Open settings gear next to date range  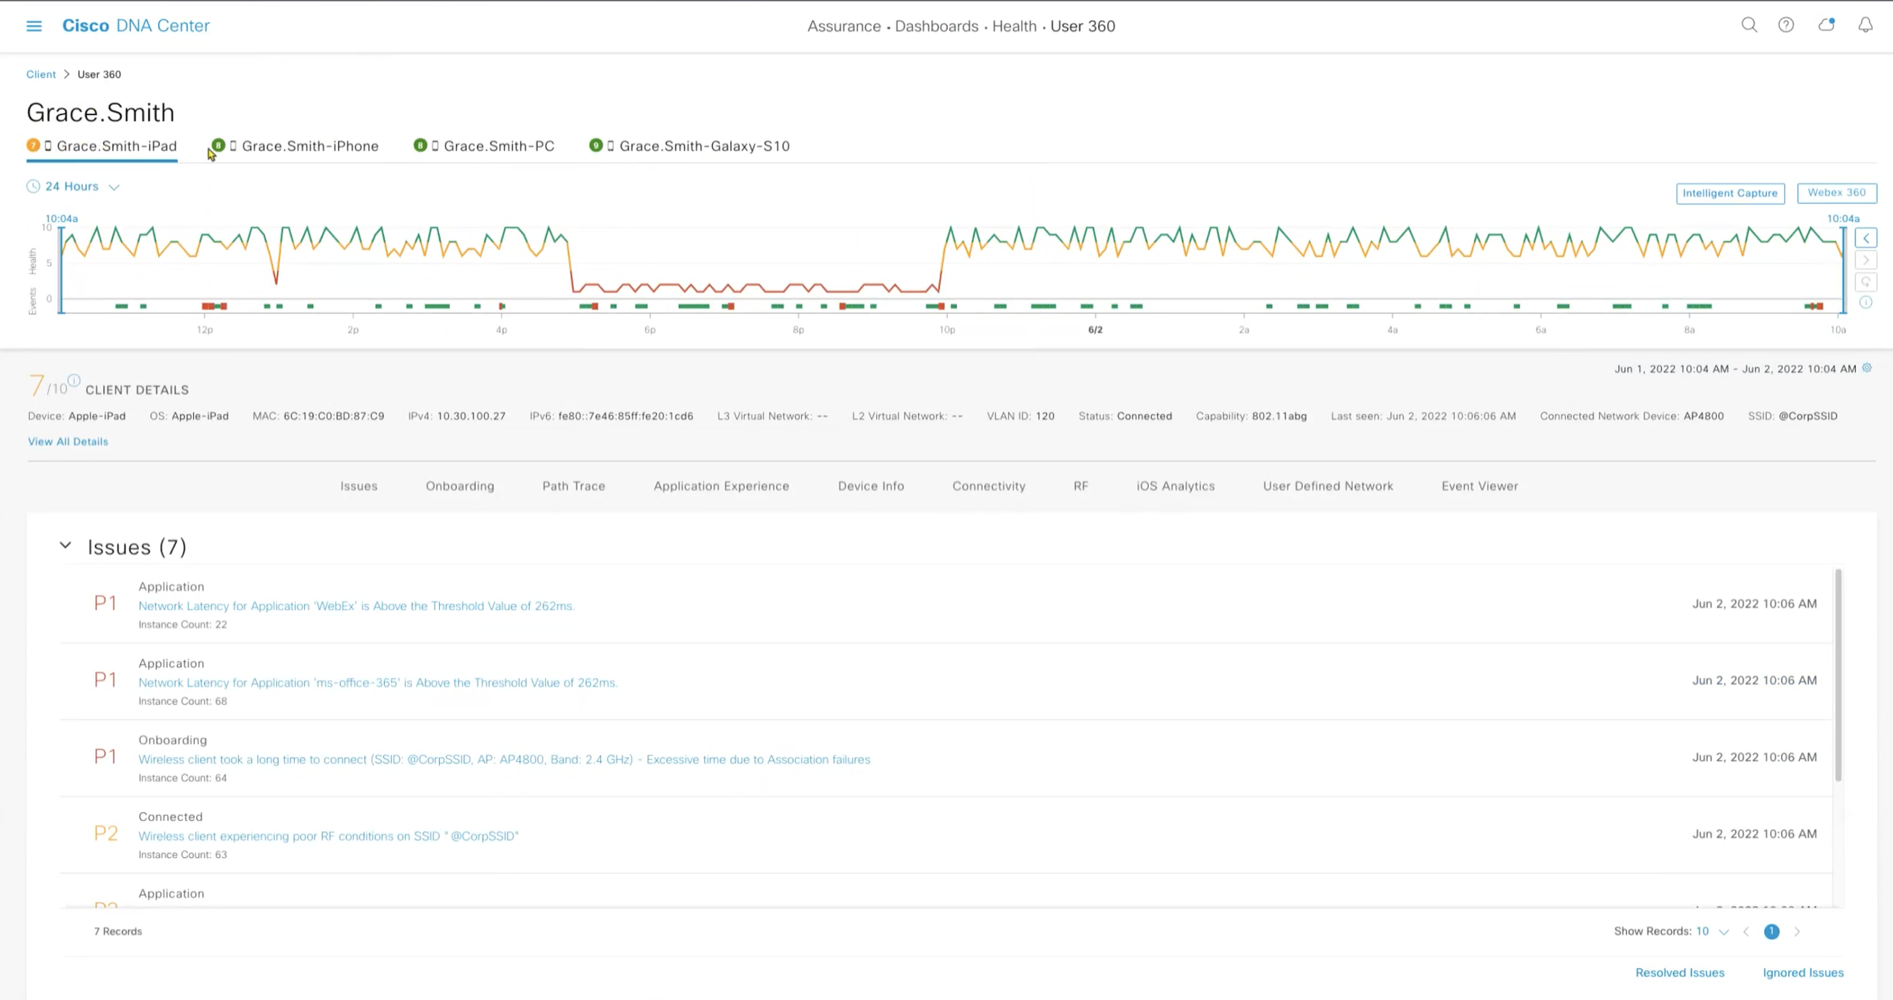tap(1866, 368)
